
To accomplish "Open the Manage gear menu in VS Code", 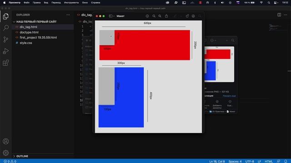I will point(6,153).
